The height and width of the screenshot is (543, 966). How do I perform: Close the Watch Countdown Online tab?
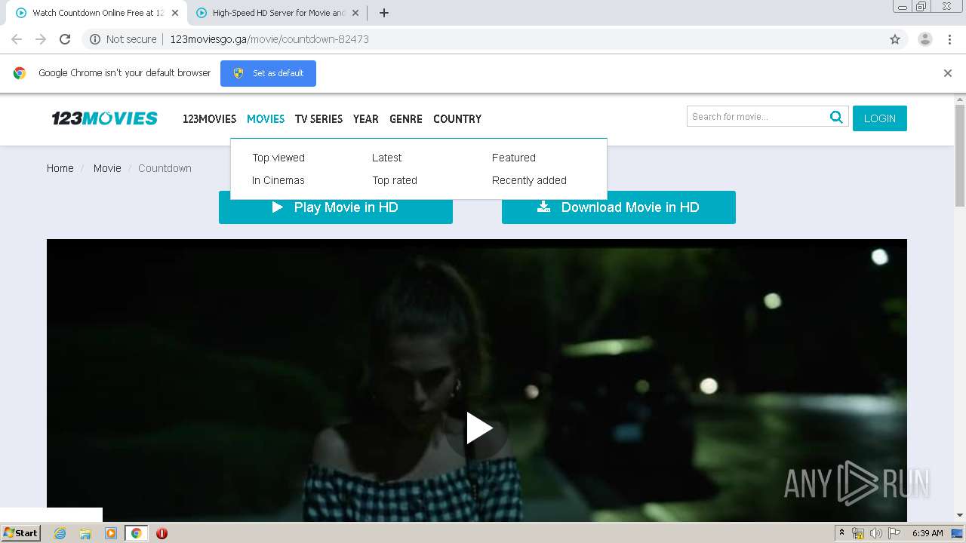[175, 13]
